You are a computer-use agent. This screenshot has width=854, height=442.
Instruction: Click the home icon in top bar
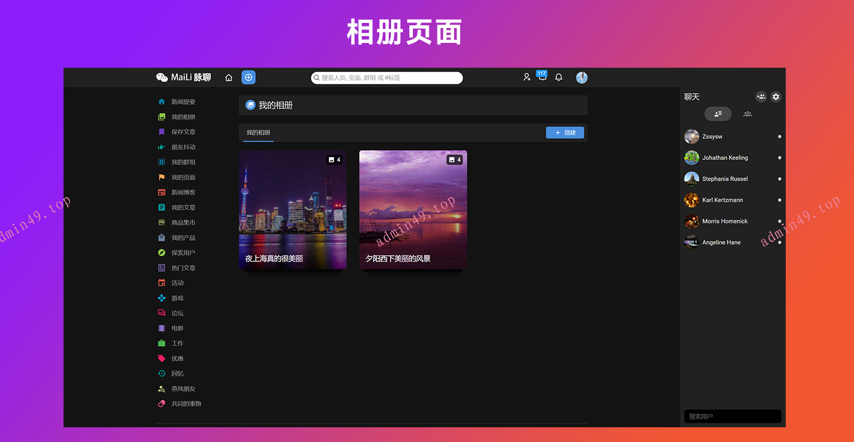[229, 78]
